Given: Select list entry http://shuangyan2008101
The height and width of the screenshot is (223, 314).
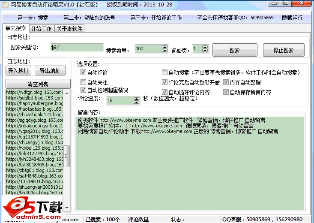Looking at the screenshot, I should point(34,187).
